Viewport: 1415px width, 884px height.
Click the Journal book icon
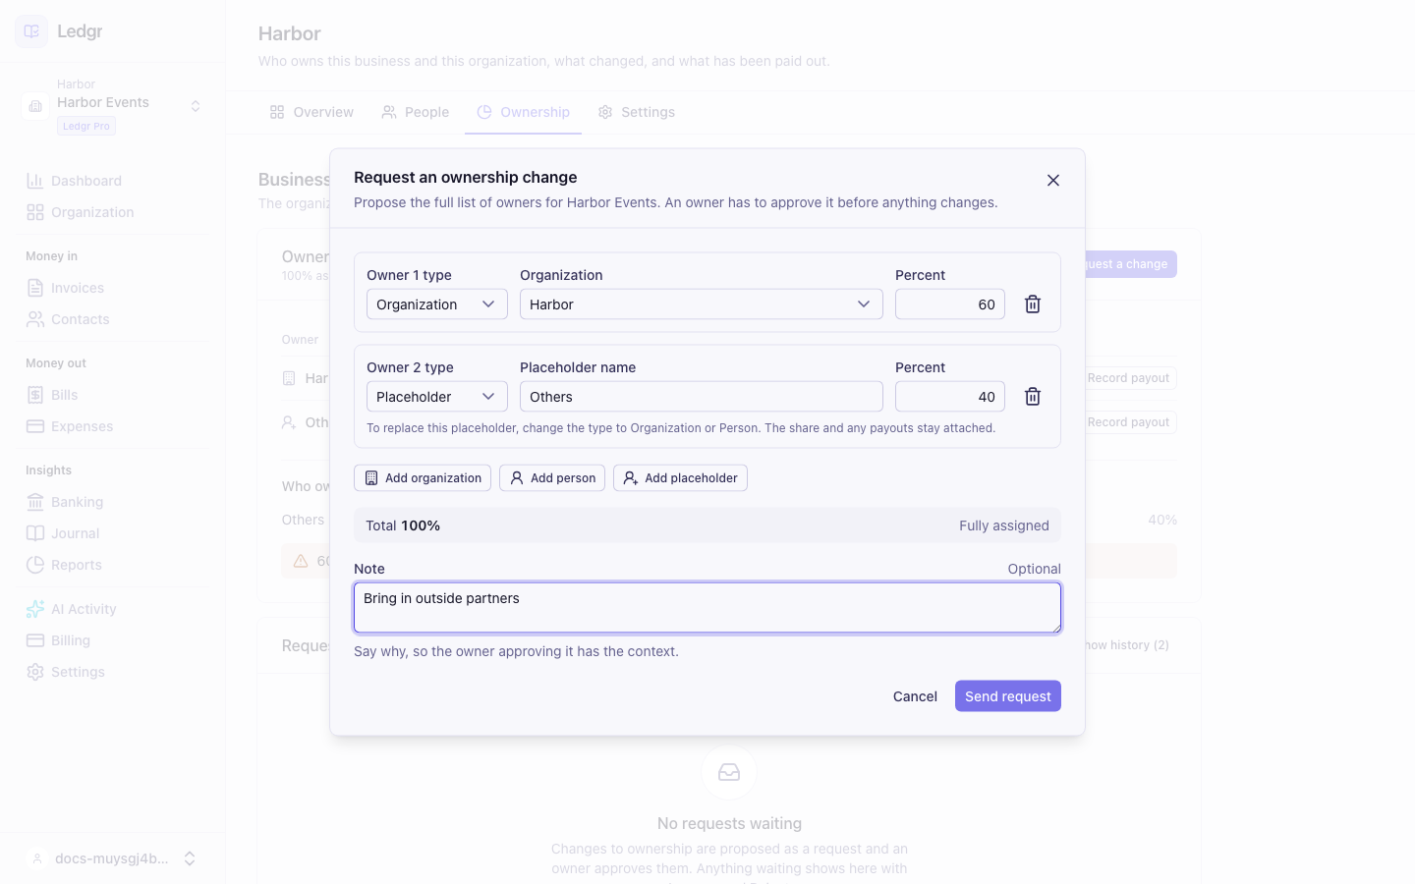point(35,533)
